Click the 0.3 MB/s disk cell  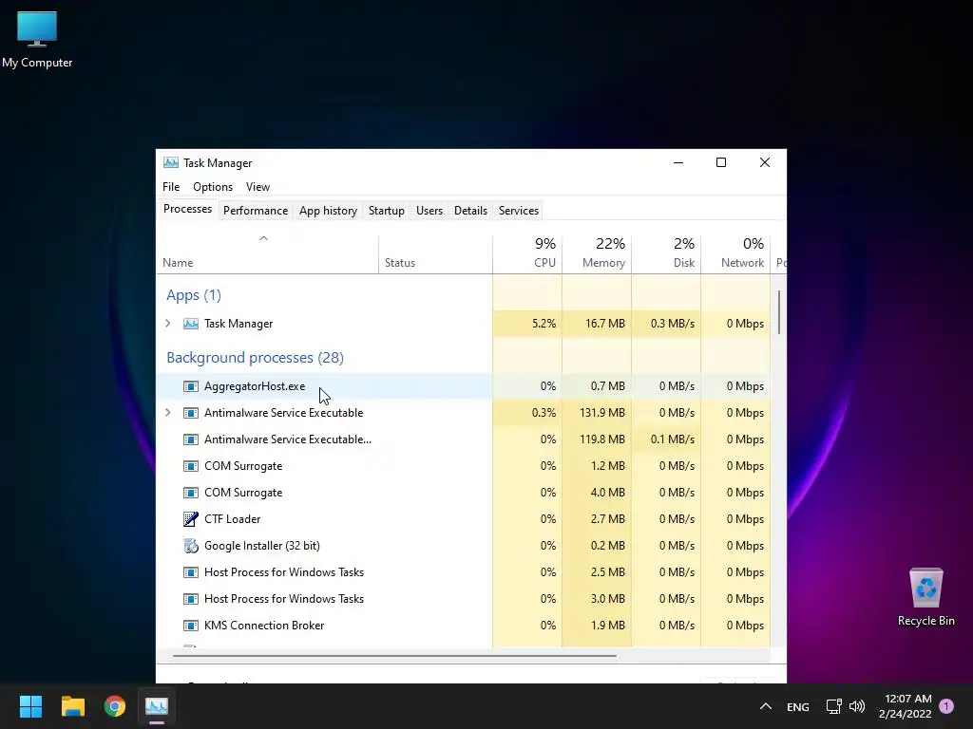[x=666, y=324]
